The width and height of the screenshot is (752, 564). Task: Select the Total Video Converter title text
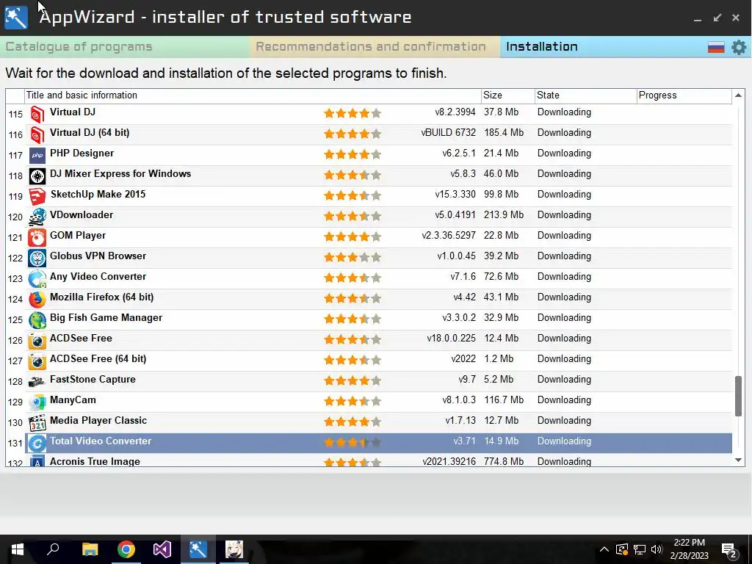(101, 441)
